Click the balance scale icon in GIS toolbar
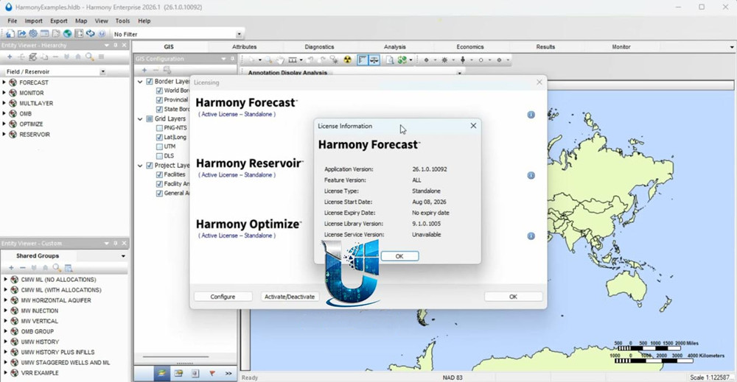Screen dimensions: 737x382 (x=374, y=60)
